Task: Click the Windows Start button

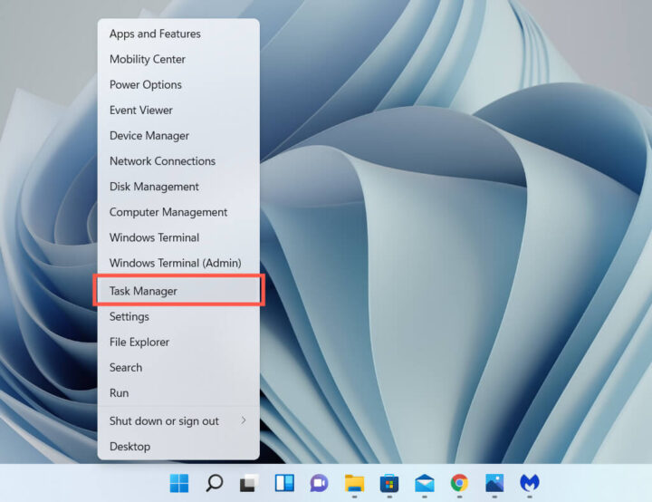Action: [179, 483]
